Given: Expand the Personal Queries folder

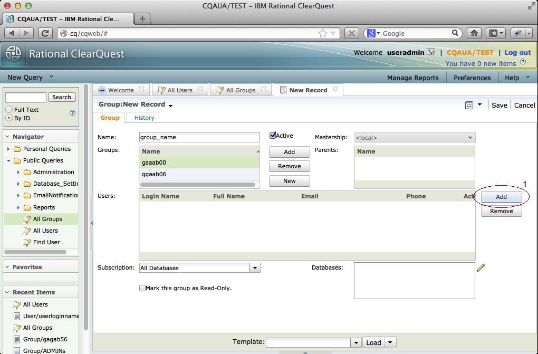Looking at the screenshot, I should [8, 149].
